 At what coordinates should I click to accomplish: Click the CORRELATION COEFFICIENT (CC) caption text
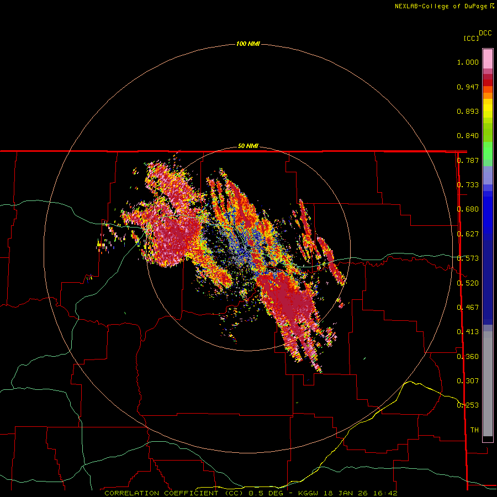tap(174, 493)
